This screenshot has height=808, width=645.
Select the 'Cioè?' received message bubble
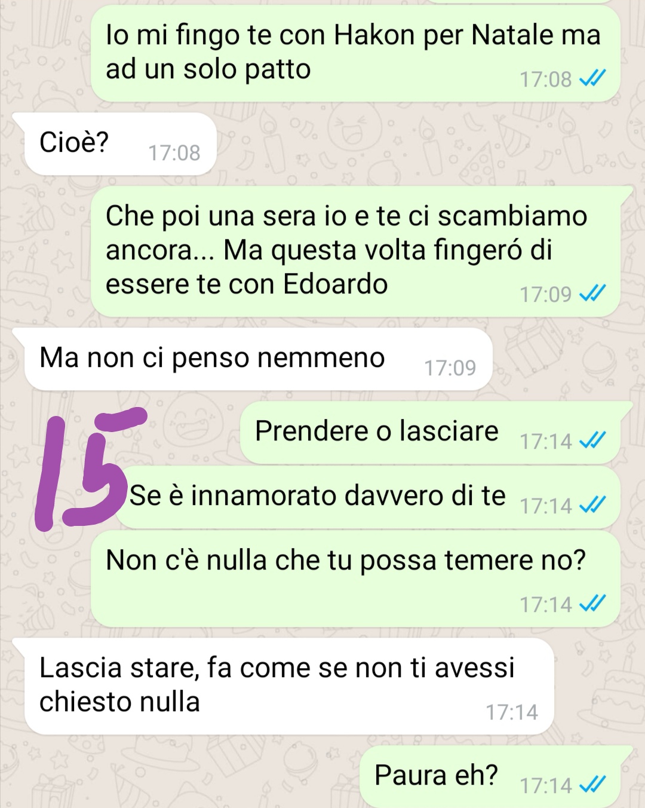(120, 143)
